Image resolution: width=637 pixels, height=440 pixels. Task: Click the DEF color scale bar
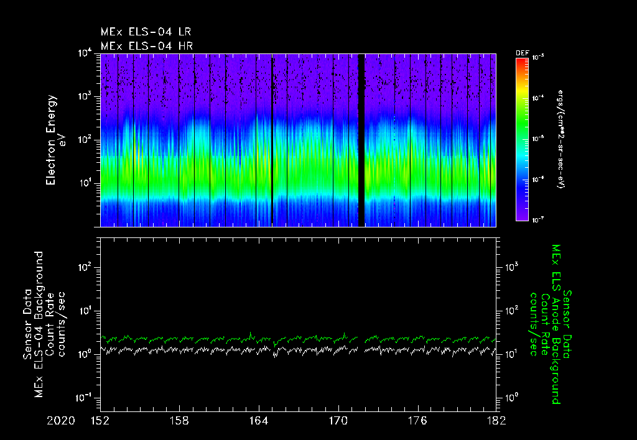[x=522, y=139]
